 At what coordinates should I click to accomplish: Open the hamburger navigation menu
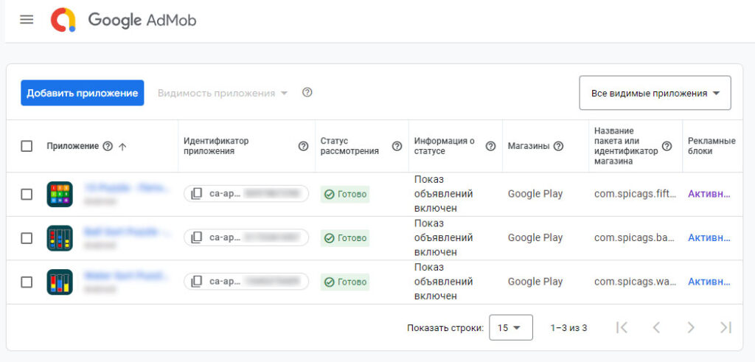click(x=27, y=20)
